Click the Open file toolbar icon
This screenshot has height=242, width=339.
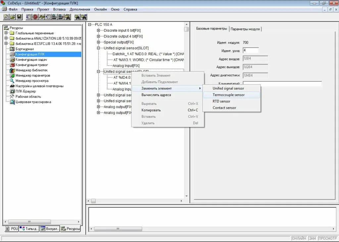[x=13, y=17]
